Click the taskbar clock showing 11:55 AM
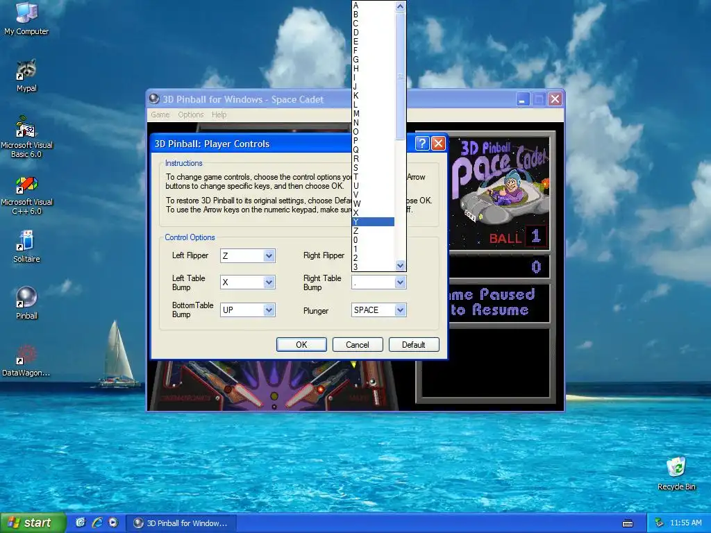Viewport: 711px width, 533px height. [685, 523]
